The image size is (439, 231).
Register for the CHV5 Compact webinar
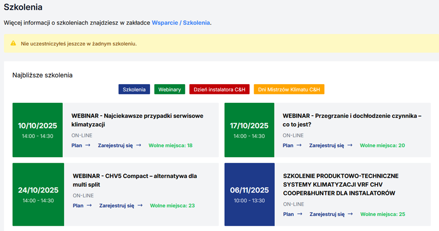click(x=120, y=205)
